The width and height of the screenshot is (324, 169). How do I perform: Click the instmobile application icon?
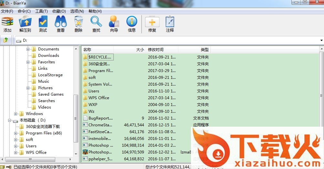85,138
